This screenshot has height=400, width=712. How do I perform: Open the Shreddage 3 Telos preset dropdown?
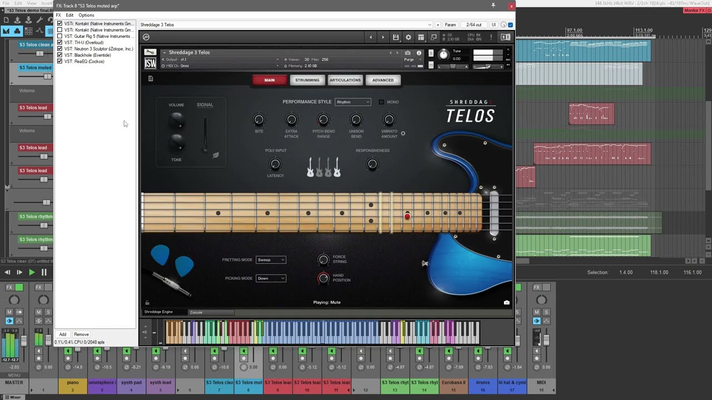(285, 25)
